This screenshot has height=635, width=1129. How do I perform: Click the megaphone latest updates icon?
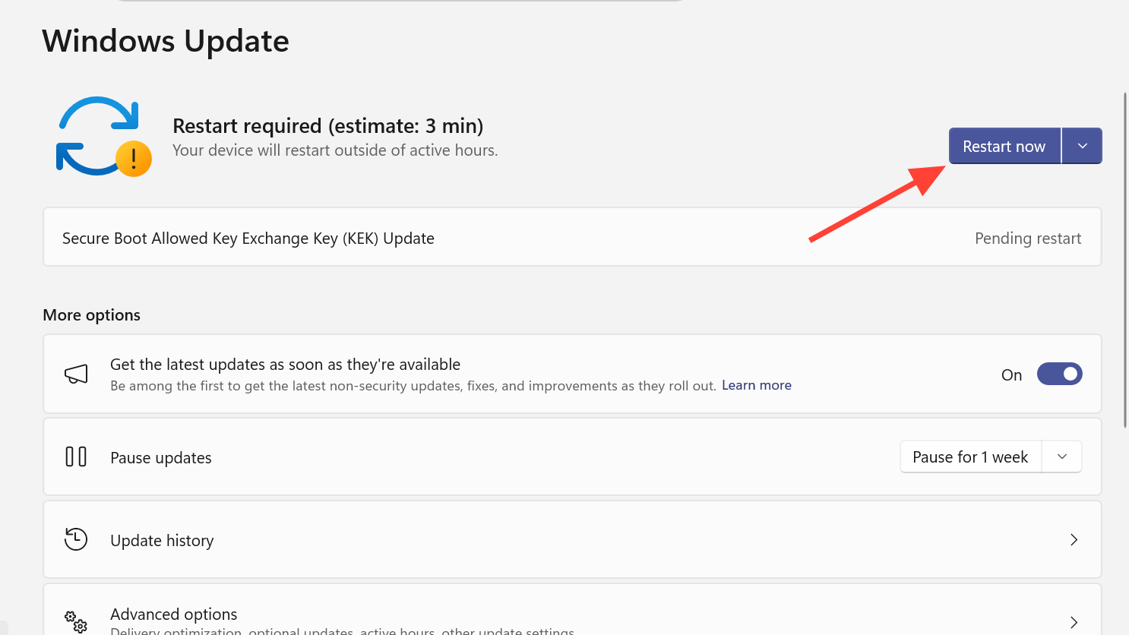click(x=76, y=374)
